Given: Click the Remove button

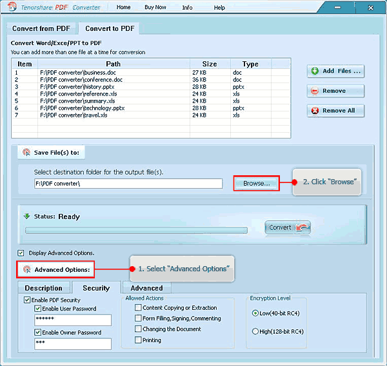Looking at the screenshot, I should tap(335, 91).
